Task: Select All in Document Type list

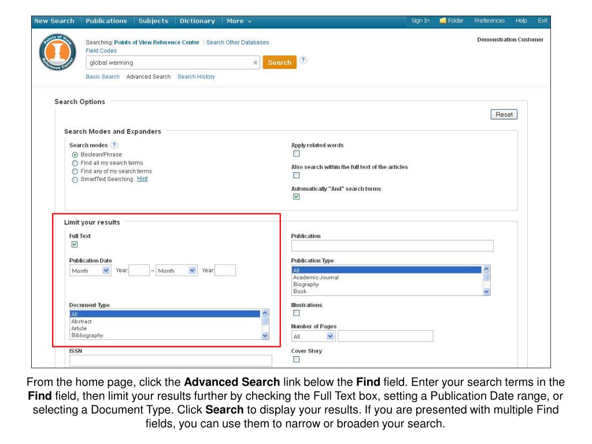Action: pos(165,314)
